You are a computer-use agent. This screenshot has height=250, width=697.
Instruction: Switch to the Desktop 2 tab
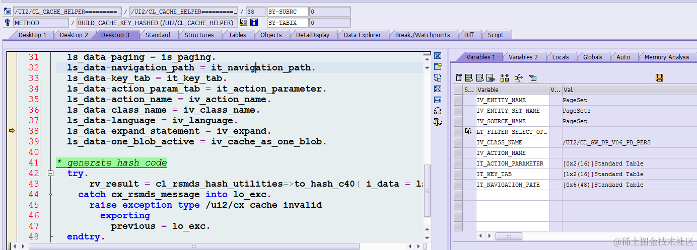tap(74, 35)
